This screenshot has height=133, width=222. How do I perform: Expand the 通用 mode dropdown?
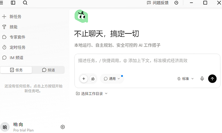click(x=112, y=79)
